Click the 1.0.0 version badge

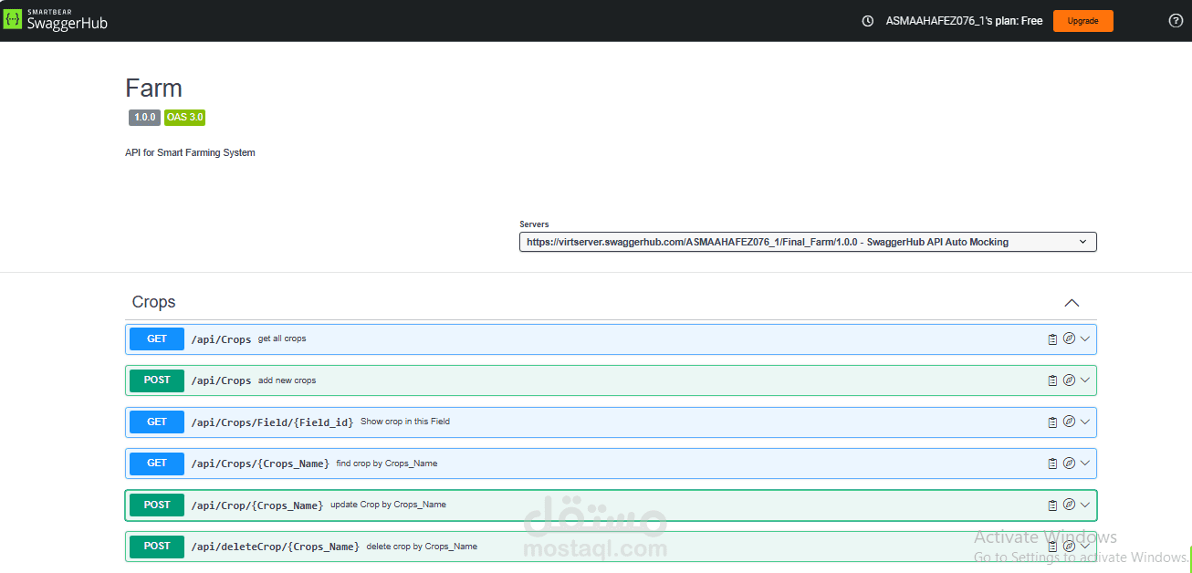[145, 118]
